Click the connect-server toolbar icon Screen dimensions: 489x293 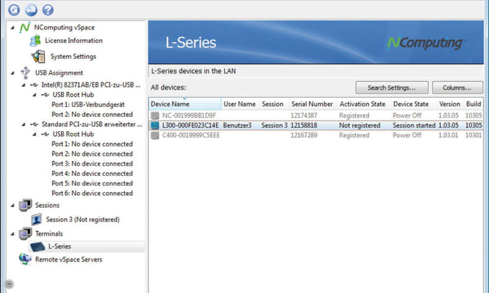(x=31, y=10)
